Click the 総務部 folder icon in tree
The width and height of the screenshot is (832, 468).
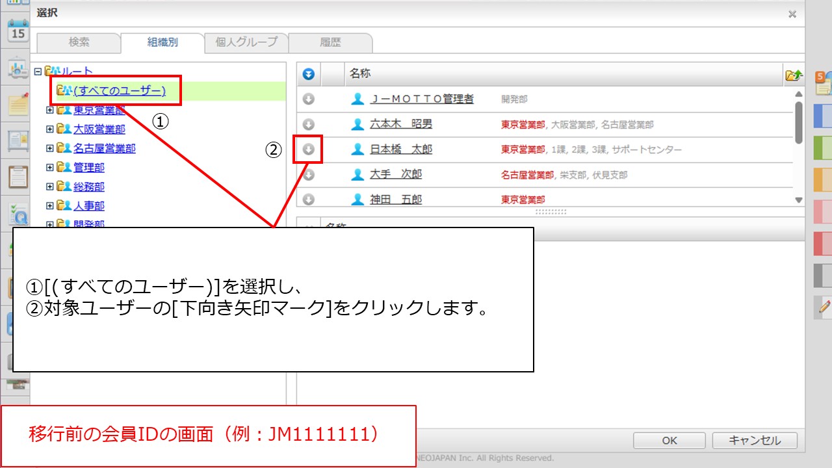[x=64, y=187]
